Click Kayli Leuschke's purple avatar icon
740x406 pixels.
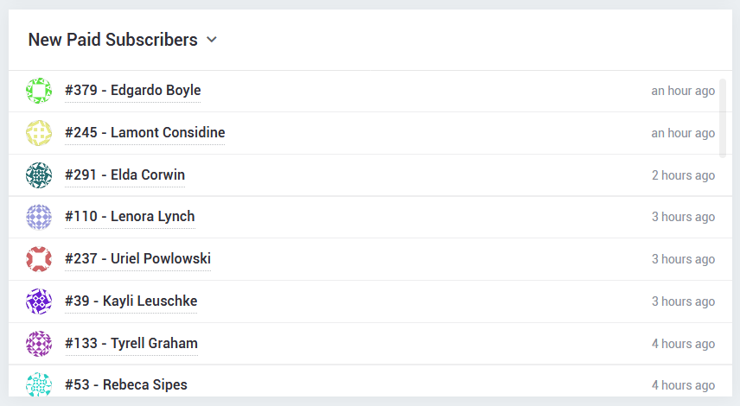(x=39, y=301)
